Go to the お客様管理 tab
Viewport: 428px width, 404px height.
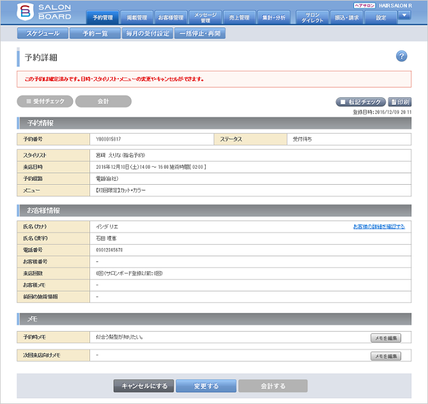coord(171,17)
